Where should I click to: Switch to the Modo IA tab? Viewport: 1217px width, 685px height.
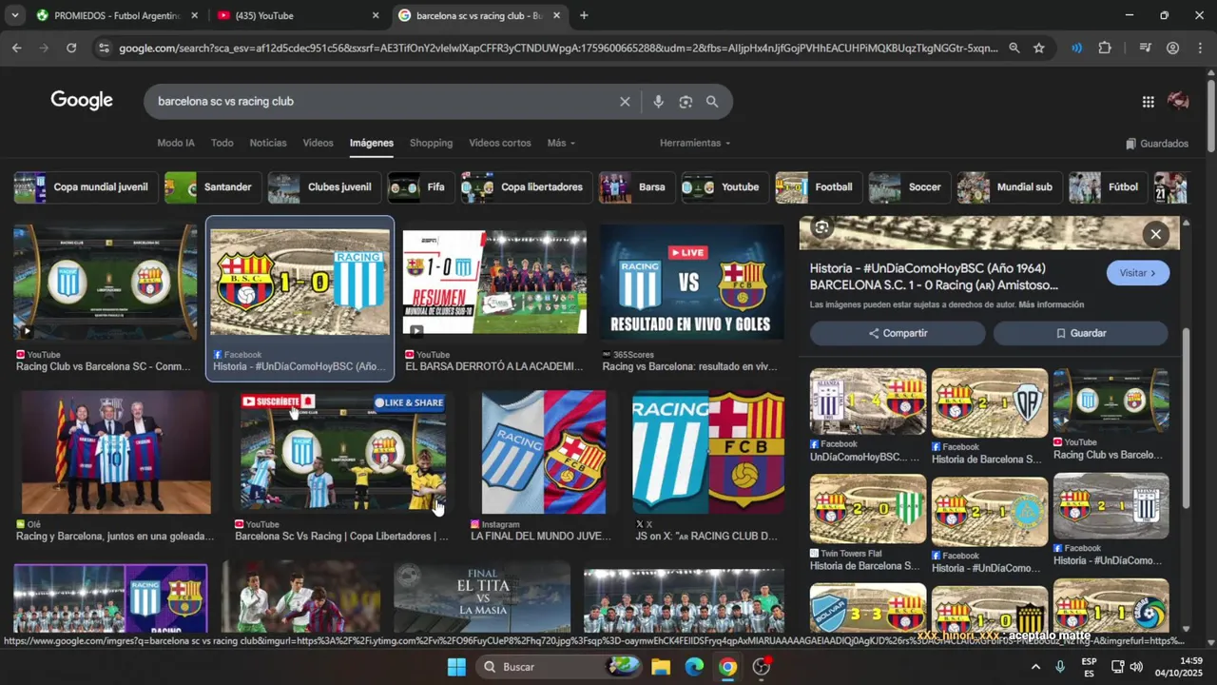click(176, 143)
